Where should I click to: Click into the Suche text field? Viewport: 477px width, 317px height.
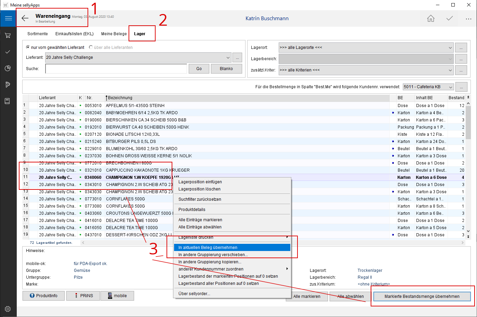pos(116,69)
